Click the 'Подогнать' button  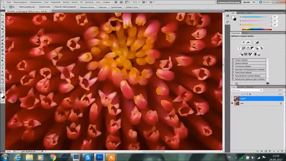[x=102, y=7]
